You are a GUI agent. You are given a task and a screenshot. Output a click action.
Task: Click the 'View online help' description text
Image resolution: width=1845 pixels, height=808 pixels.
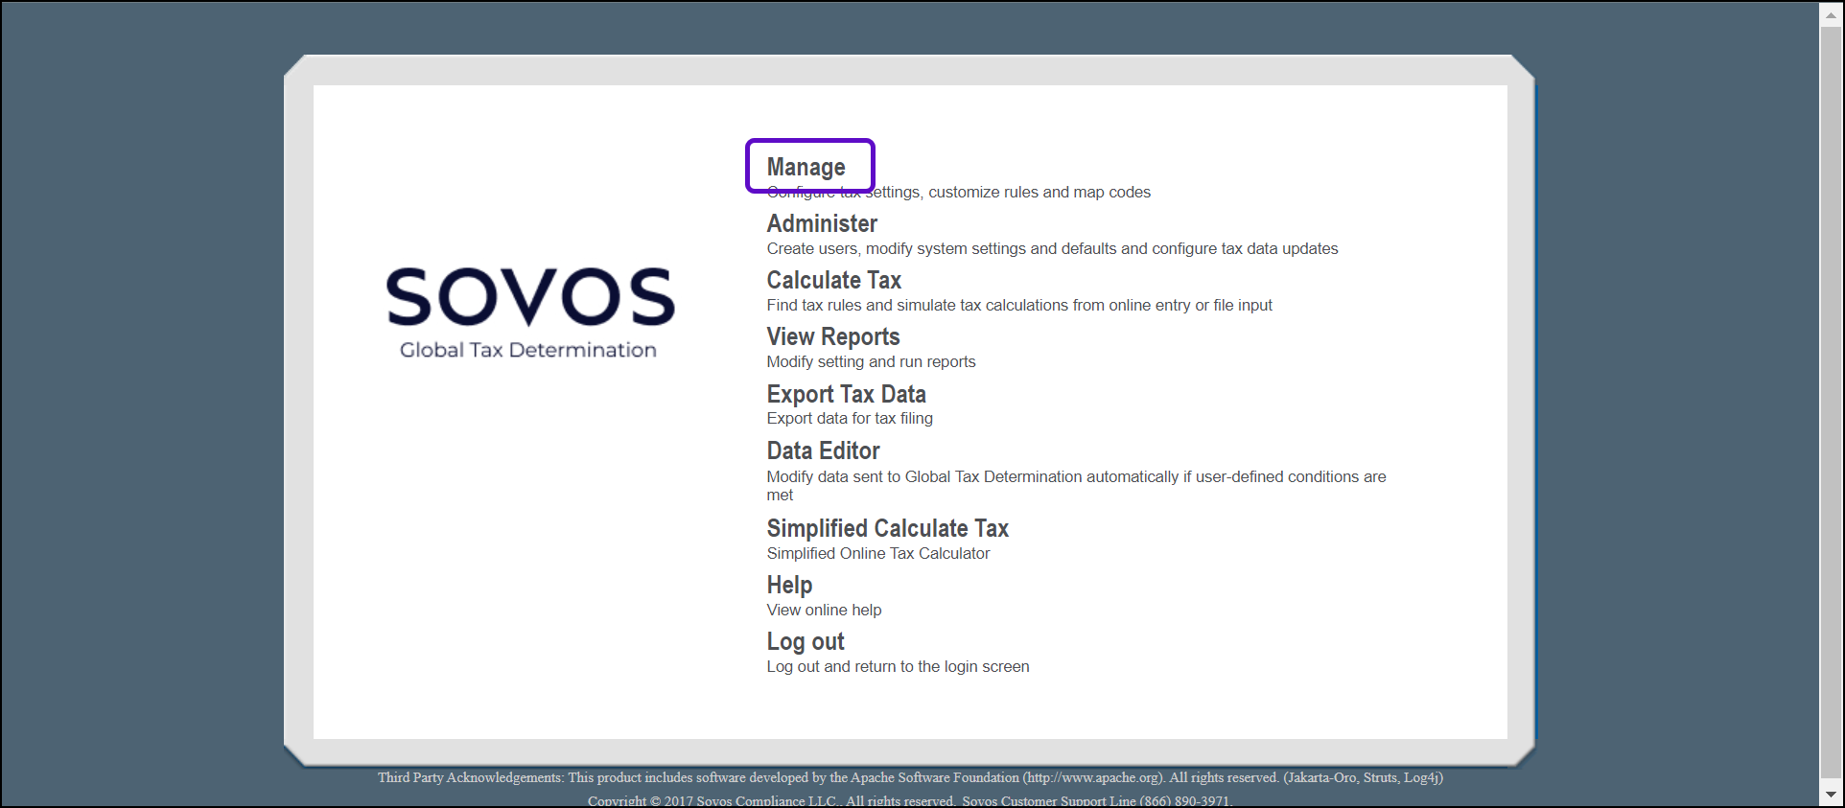coord(824,611)
